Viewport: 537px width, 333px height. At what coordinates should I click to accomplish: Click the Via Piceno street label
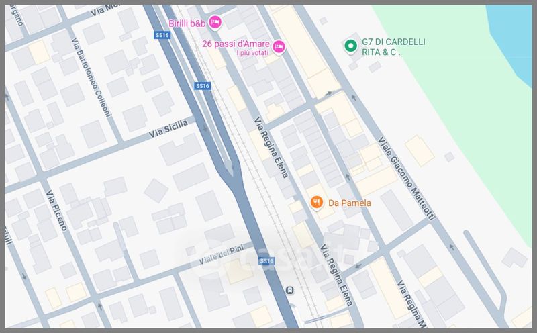point(56,210)
